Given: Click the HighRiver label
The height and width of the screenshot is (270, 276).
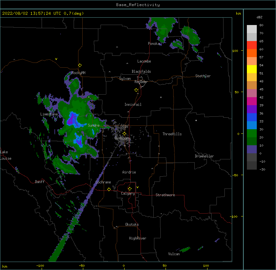Looking at the screenshot, I should (x=138, y=238).
